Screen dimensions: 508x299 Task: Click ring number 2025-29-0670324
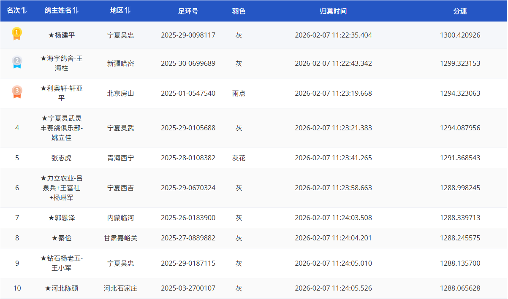(188, 188)
